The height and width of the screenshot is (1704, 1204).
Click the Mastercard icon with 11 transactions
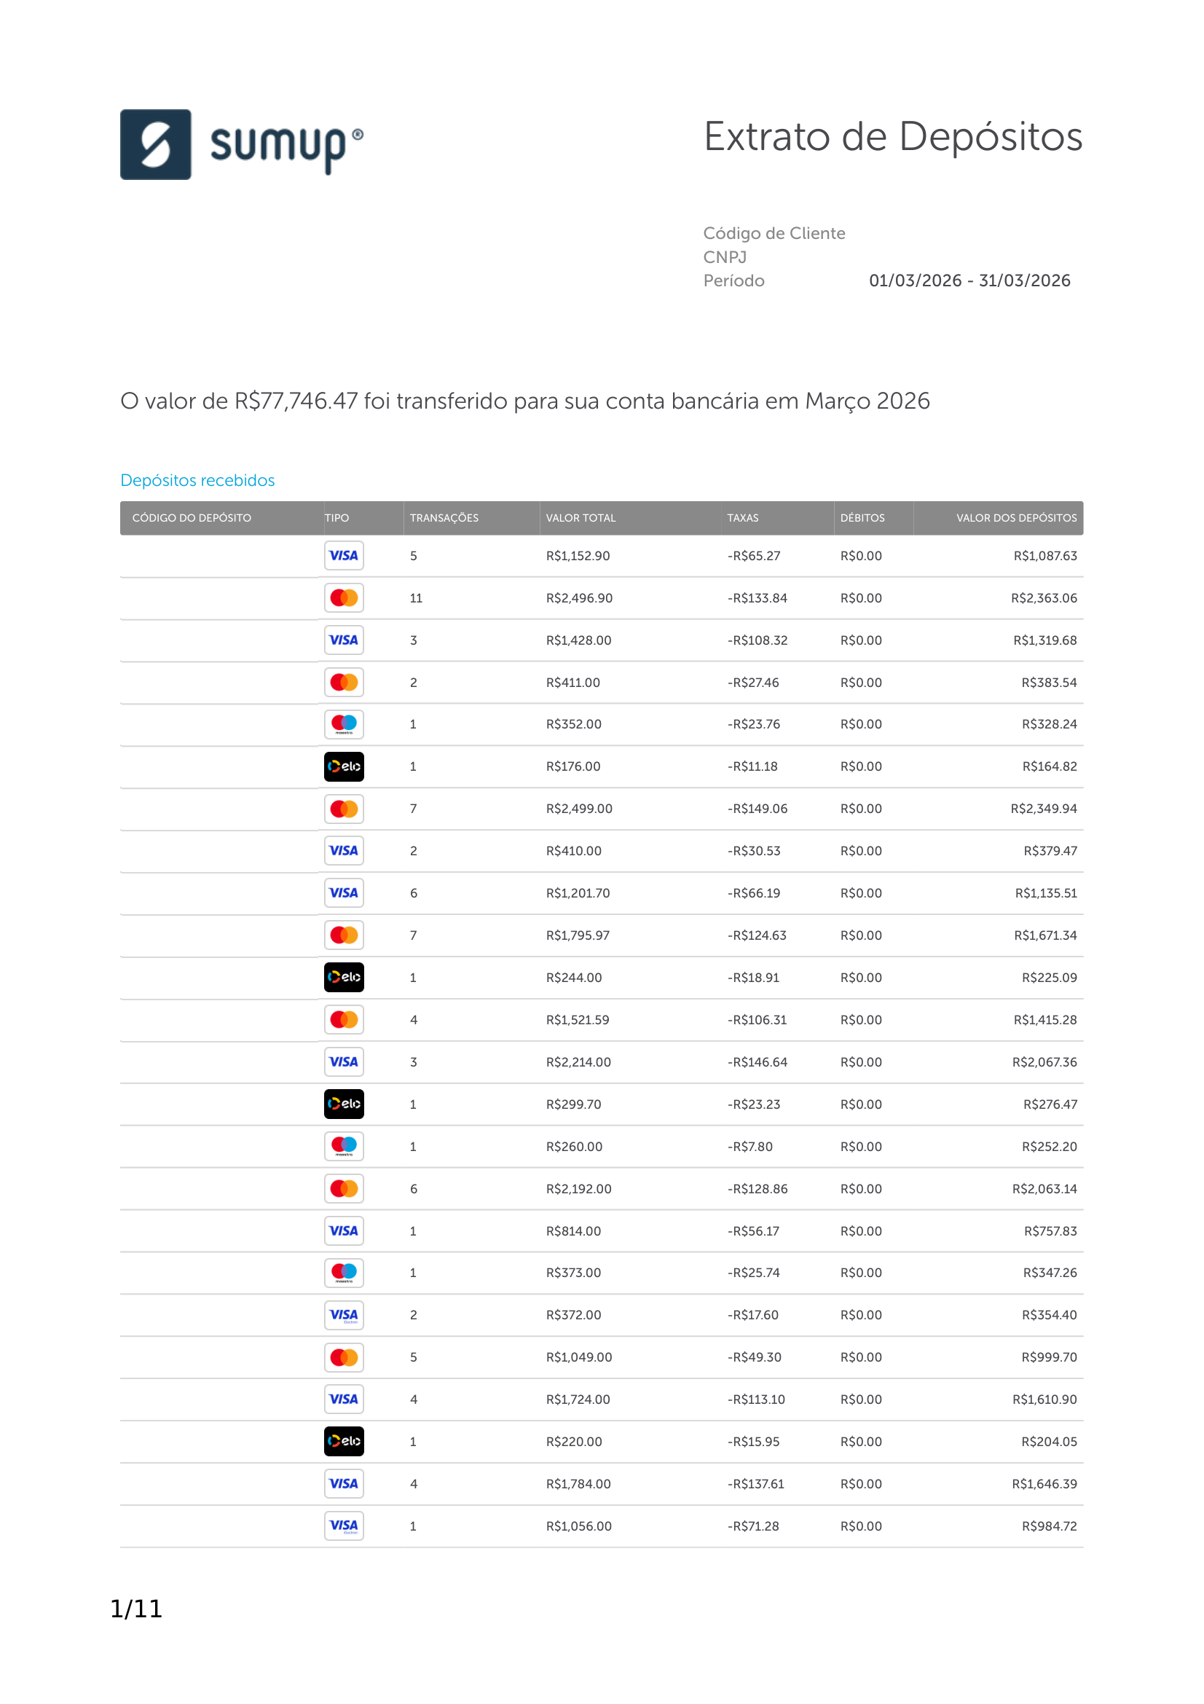point(344,598)
